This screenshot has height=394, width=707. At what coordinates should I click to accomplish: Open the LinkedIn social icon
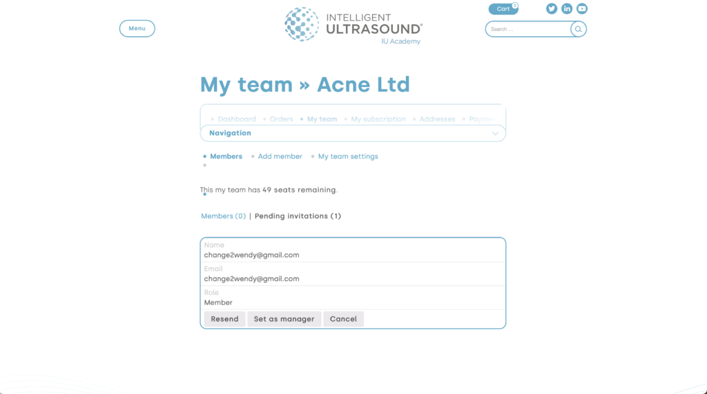pos(567,9)
